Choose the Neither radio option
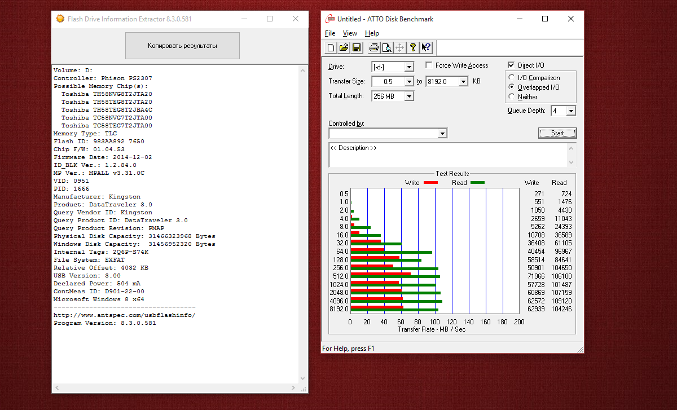Image resolution: width=677 pixels, height=410 pixels. [x=512, y=97]
